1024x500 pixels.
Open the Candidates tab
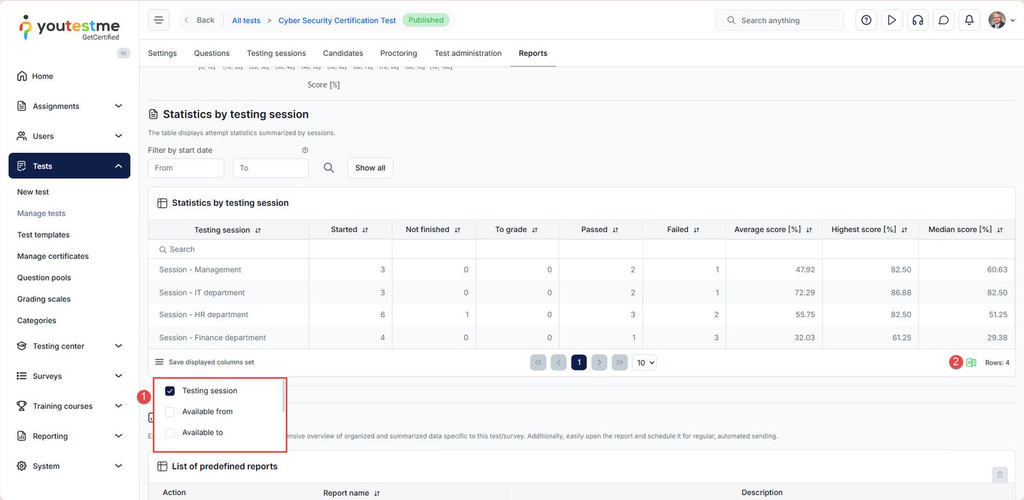click(342, 53)
